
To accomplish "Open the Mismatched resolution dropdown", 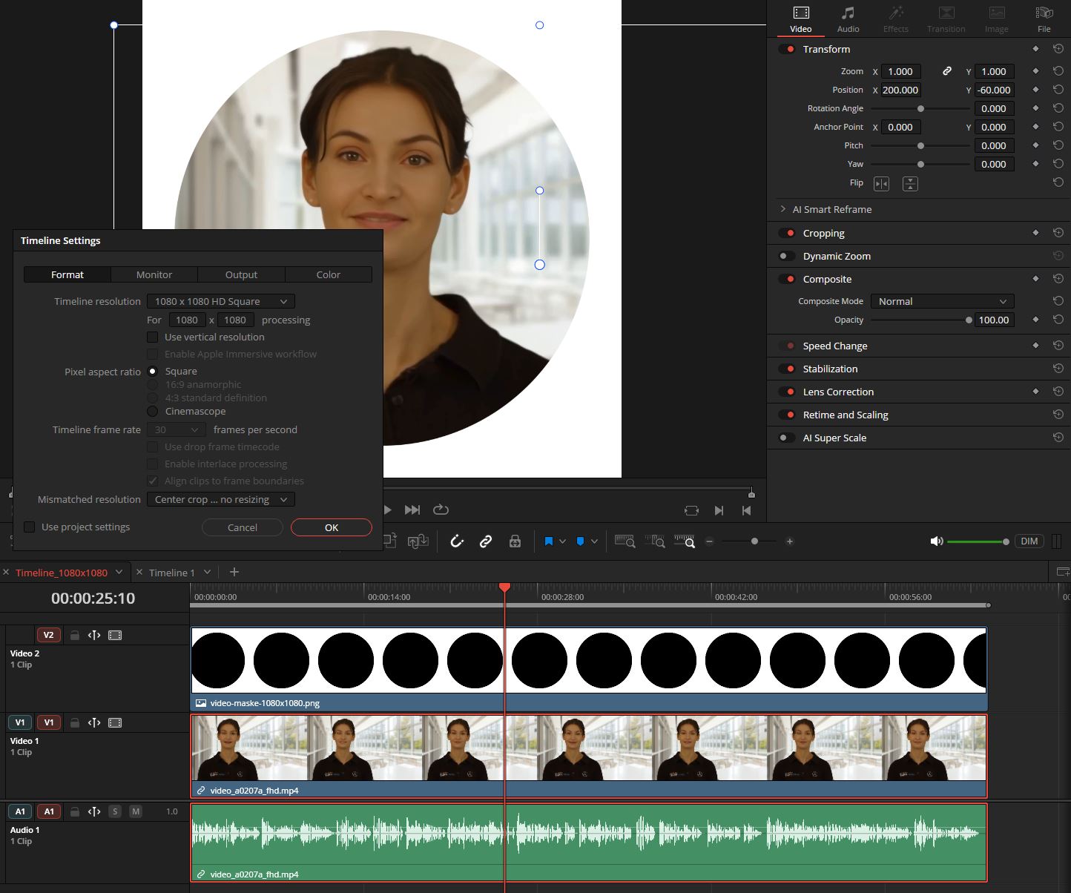I will [x=220, y=499].
